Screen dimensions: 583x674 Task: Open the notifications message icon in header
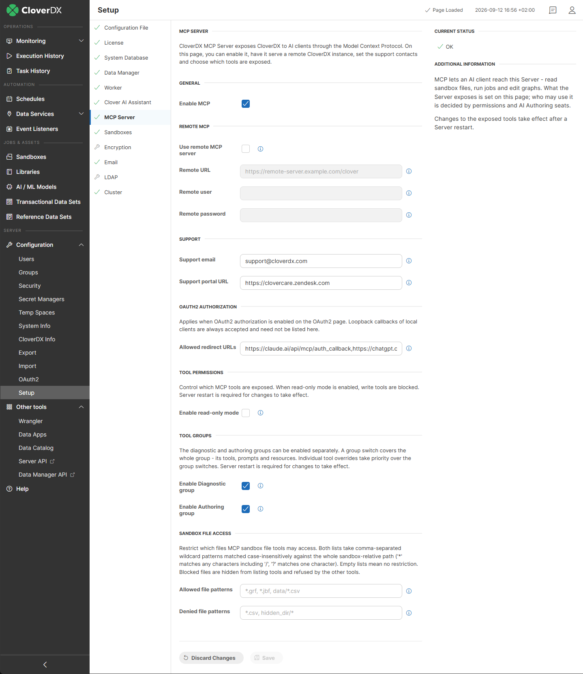coord(553,10)
